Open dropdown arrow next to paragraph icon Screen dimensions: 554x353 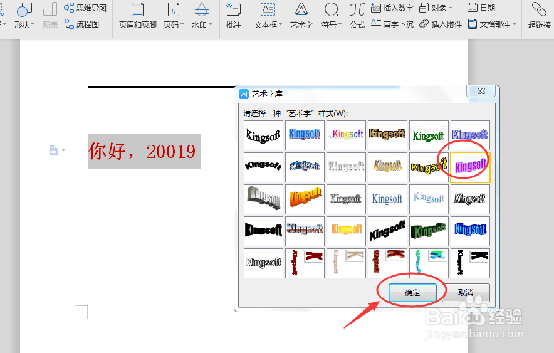63,150
